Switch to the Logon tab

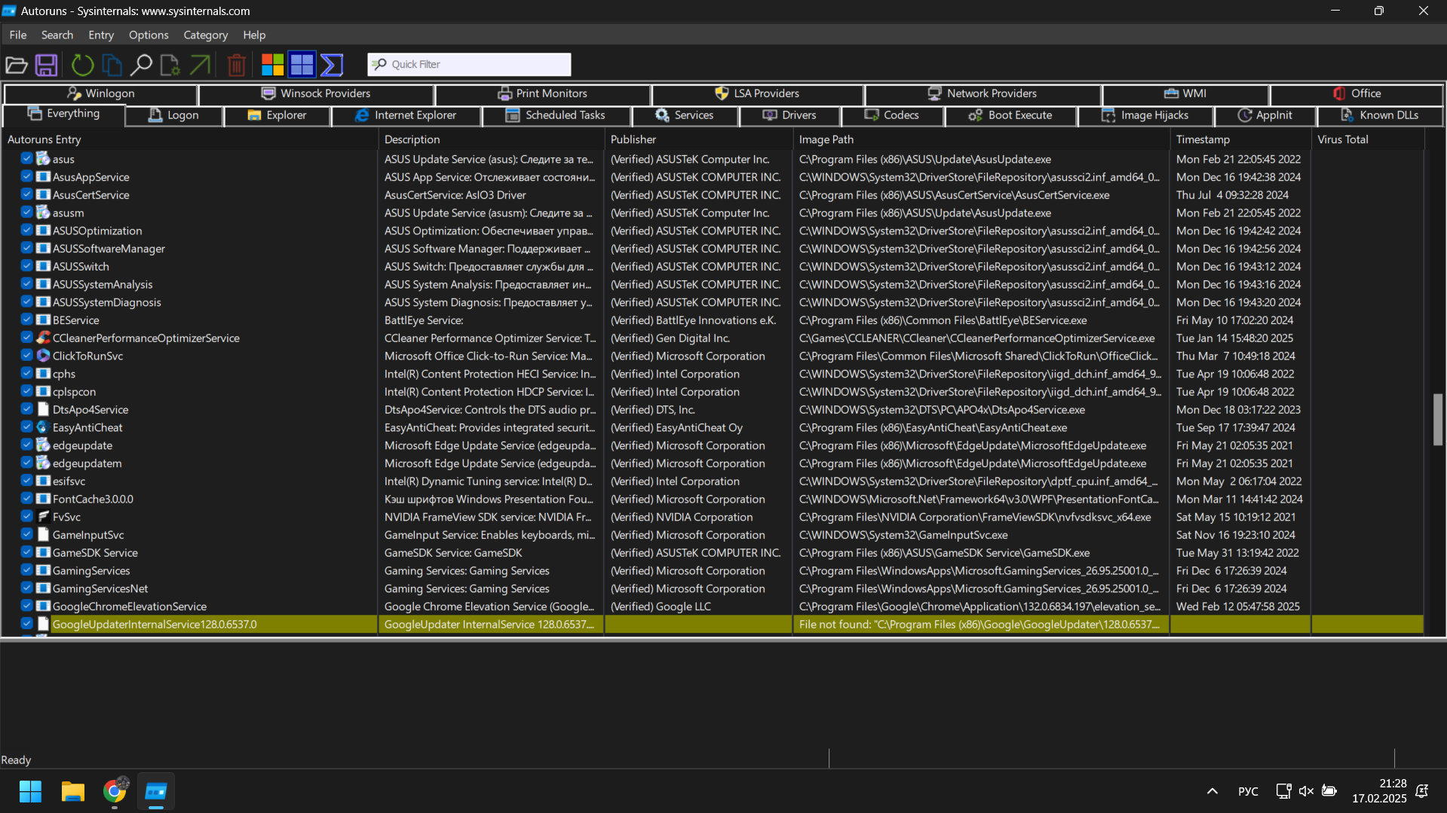coord(174,115)
